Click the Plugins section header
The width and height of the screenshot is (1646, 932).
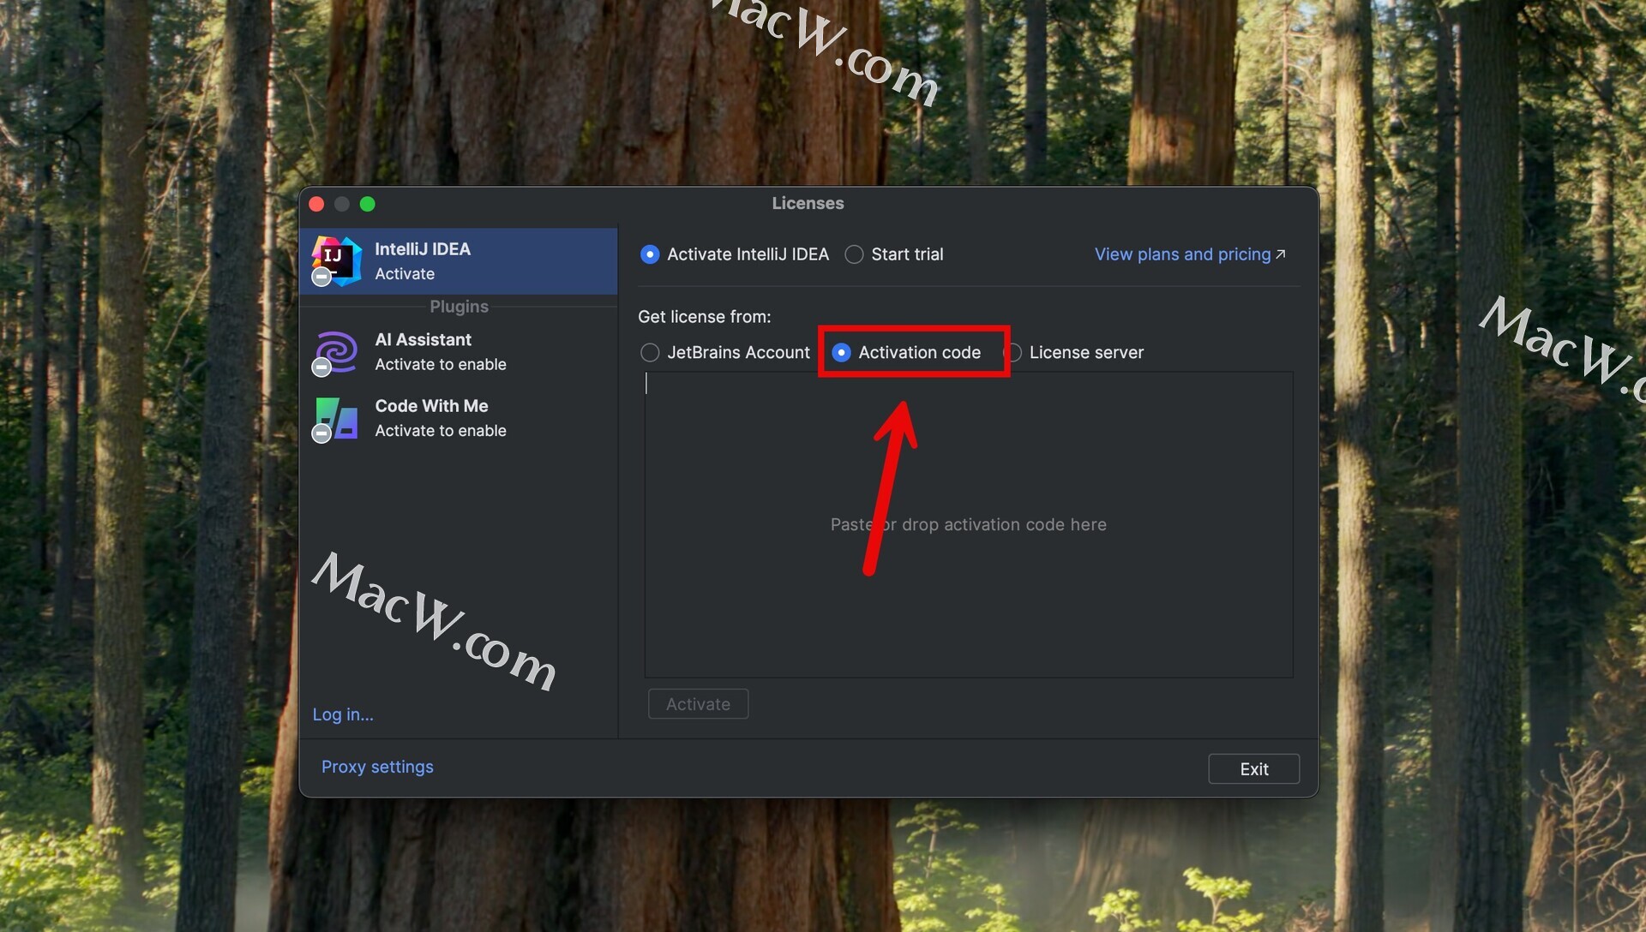click(x=459, y=307)
